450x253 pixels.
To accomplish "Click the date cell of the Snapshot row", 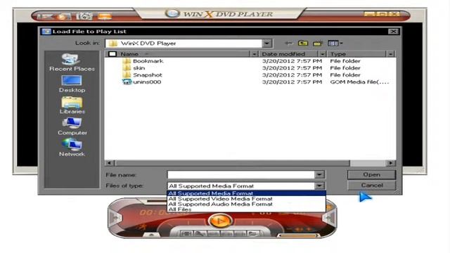I will 292,75.
